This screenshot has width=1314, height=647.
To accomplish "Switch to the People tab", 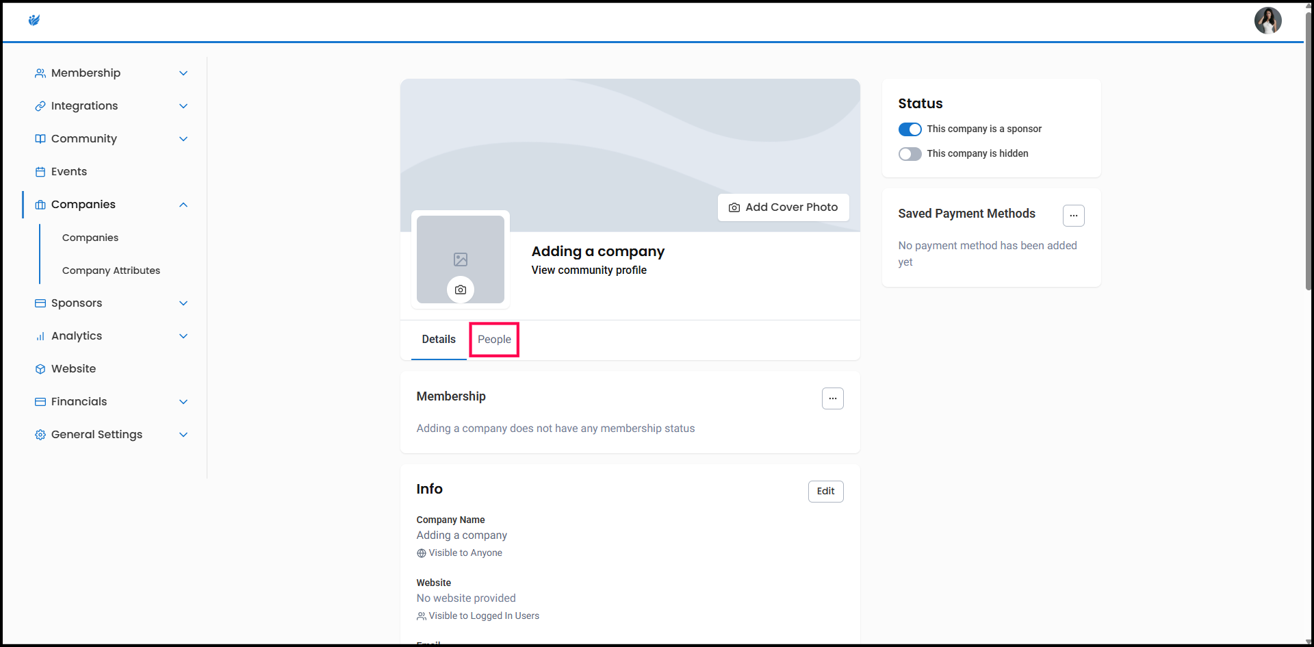I will pyautogui.click(x=494, y=340).
